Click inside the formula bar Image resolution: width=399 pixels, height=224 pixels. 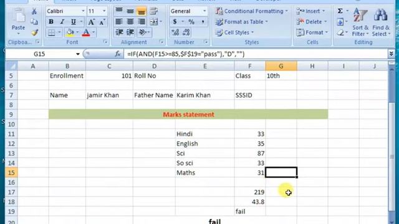coord(256,54)
